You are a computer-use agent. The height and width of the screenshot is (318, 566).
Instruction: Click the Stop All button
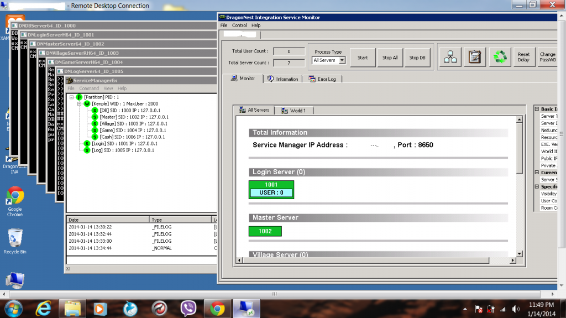pyautogui.click(x=390, y=58)
